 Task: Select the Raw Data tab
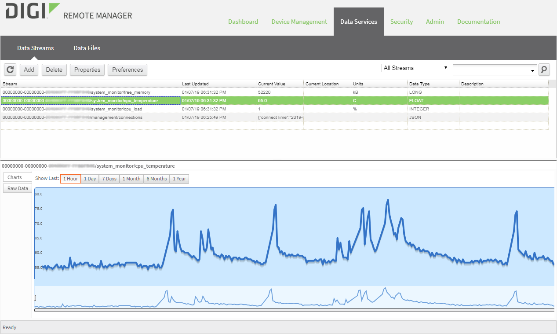18,188
